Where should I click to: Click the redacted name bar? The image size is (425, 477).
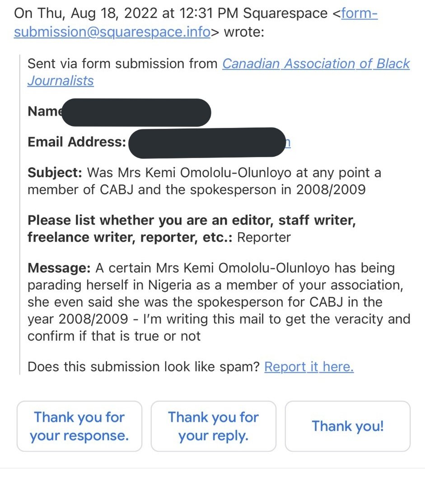coord(135,112)
